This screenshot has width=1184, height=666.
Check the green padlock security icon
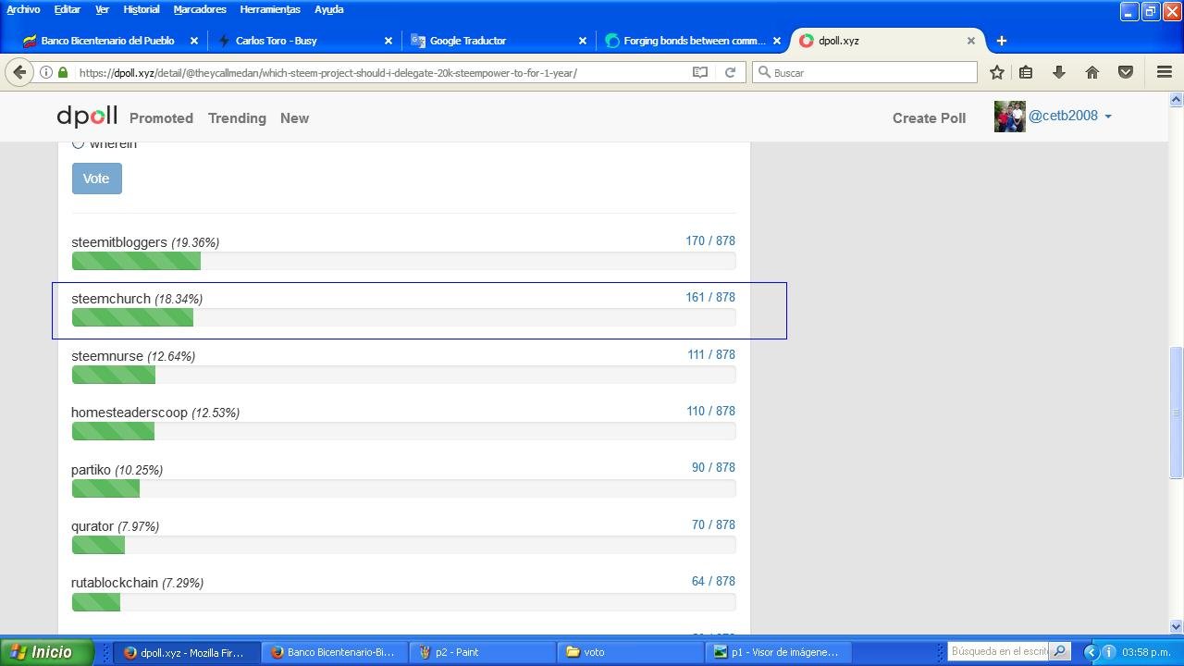63,72
